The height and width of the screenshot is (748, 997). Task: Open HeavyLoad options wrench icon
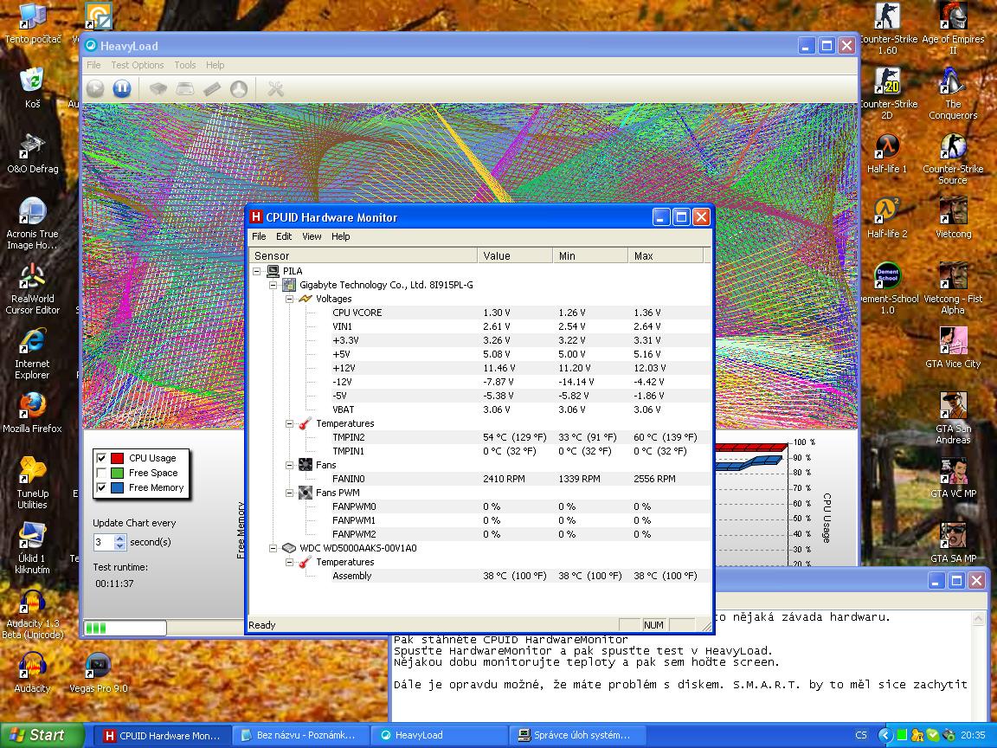pos(275,88)
